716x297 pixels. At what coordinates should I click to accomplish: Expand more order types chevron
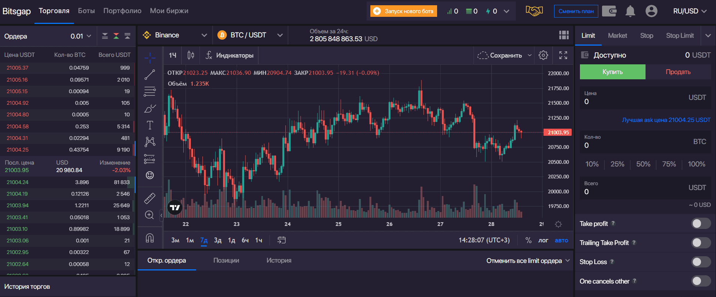tap(708, 36)
